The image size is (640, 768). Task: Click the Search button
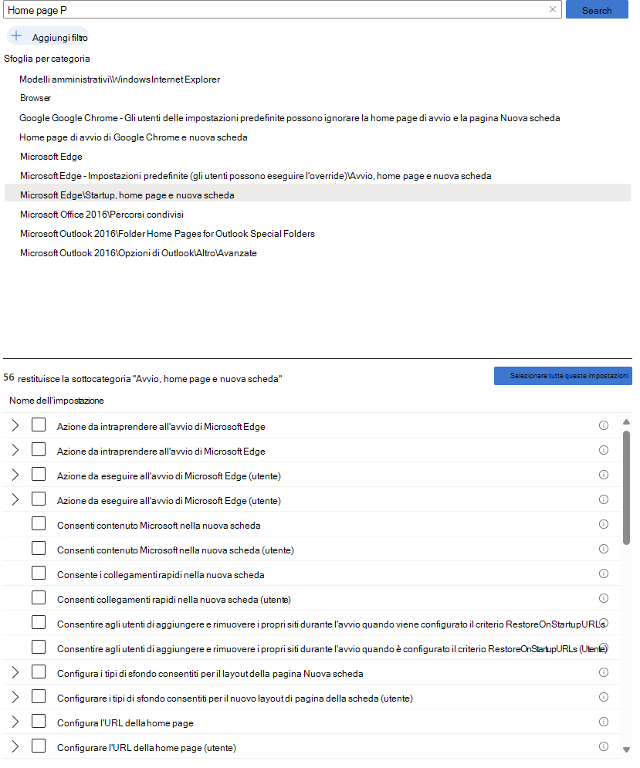[597, 10]
